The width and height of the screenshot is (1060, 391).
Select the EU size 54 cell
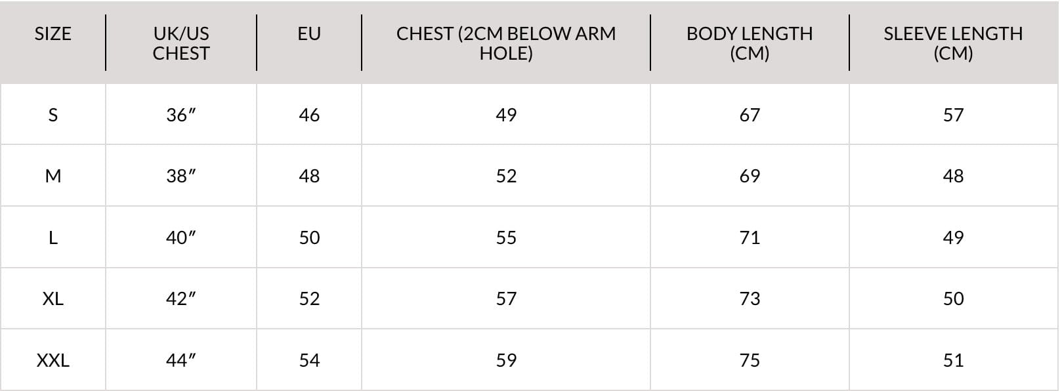(x=309, y=360)
